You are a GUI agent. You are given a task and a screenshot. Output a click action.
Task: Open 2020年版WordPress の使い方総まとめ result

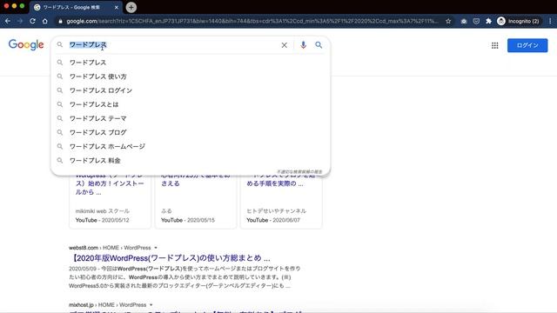click(171, 258)
